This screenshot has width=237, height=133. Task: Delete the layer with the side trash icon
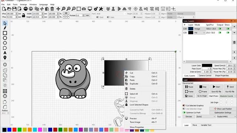coord(234,42)
